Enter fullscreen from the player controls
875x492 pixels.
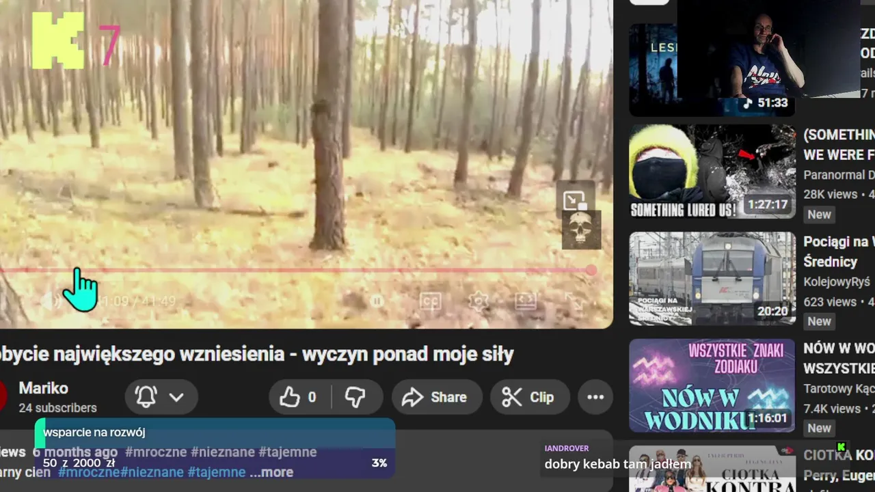coord(573,301)
